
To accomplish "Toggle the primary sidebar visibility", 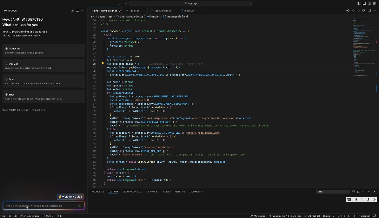I will point(359,3).
